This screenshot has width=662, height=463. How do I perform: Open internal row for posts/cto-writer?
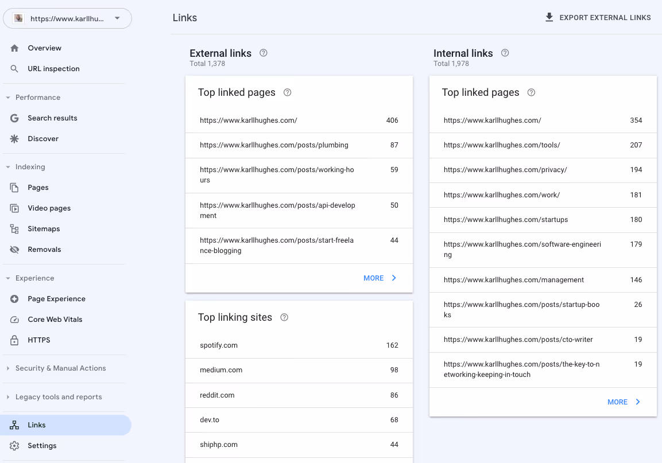[x=543, y=340]
